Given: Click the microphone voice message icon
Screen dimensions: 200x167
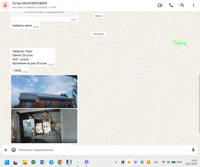Looking at the screenshot, I should tap(193, 150).
